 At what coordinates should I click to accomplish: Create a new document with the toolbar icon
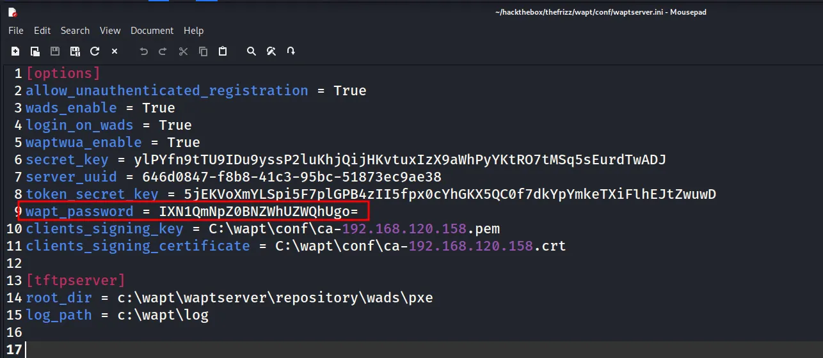coord(15,51)
